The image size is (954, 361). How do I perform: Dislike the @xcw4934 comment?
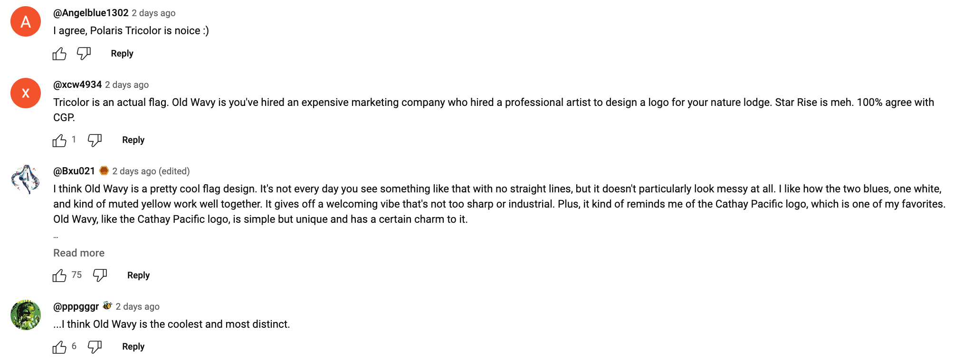point(95,140)
